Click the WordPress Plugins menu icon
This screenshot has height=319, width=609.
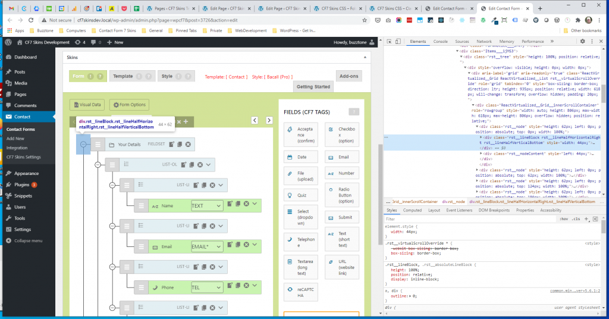point(9,184)
